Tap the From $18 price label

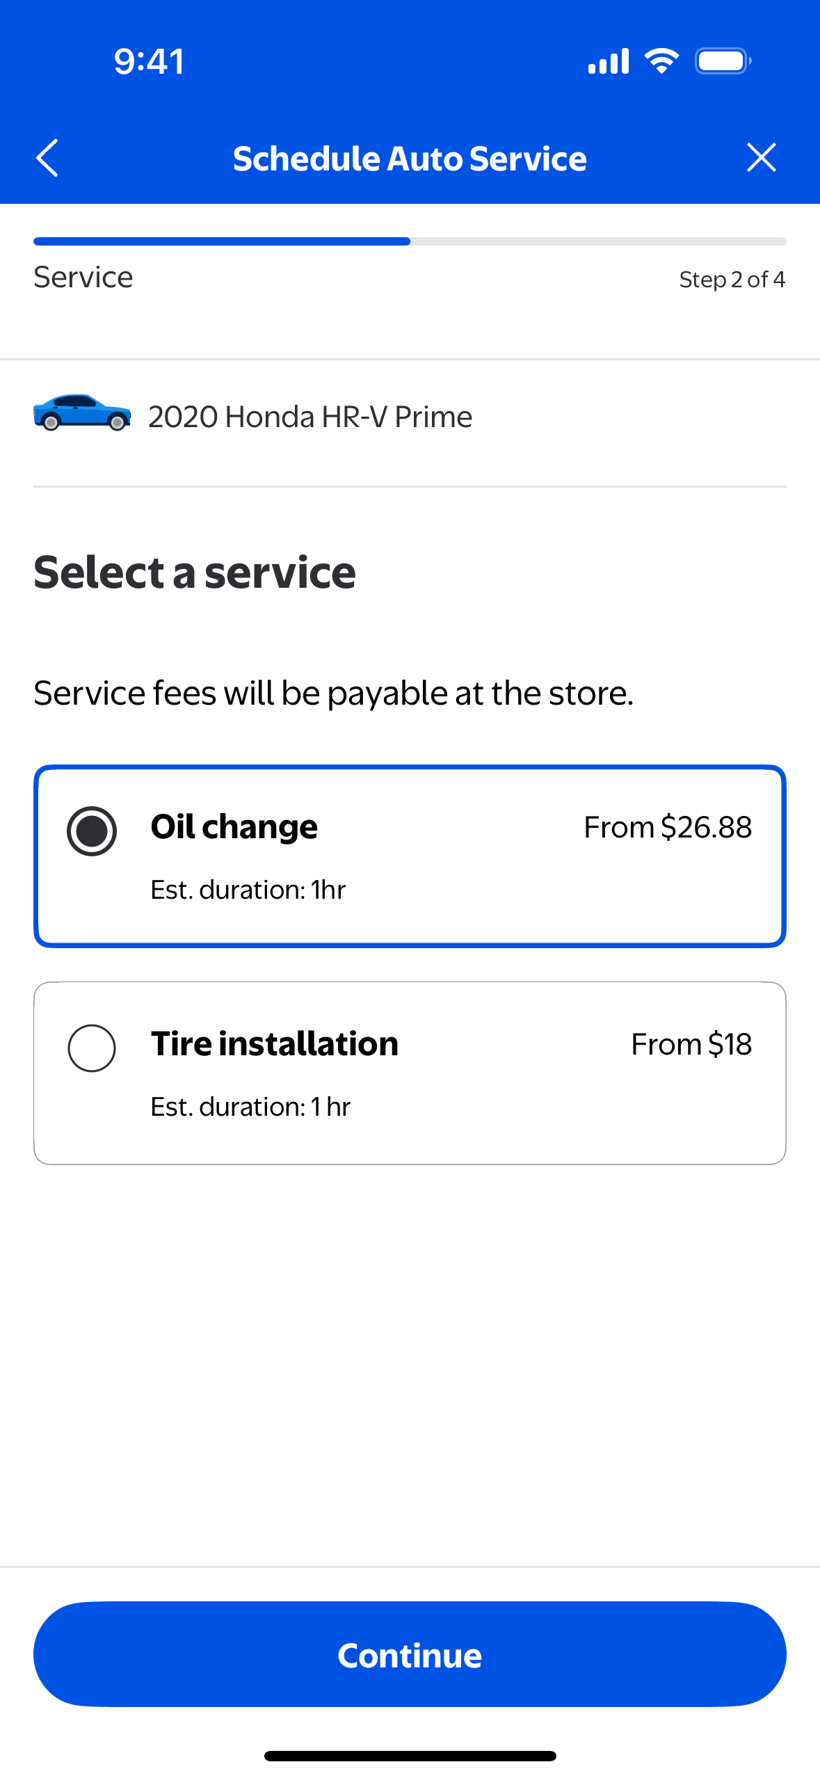coord(691,1044)
